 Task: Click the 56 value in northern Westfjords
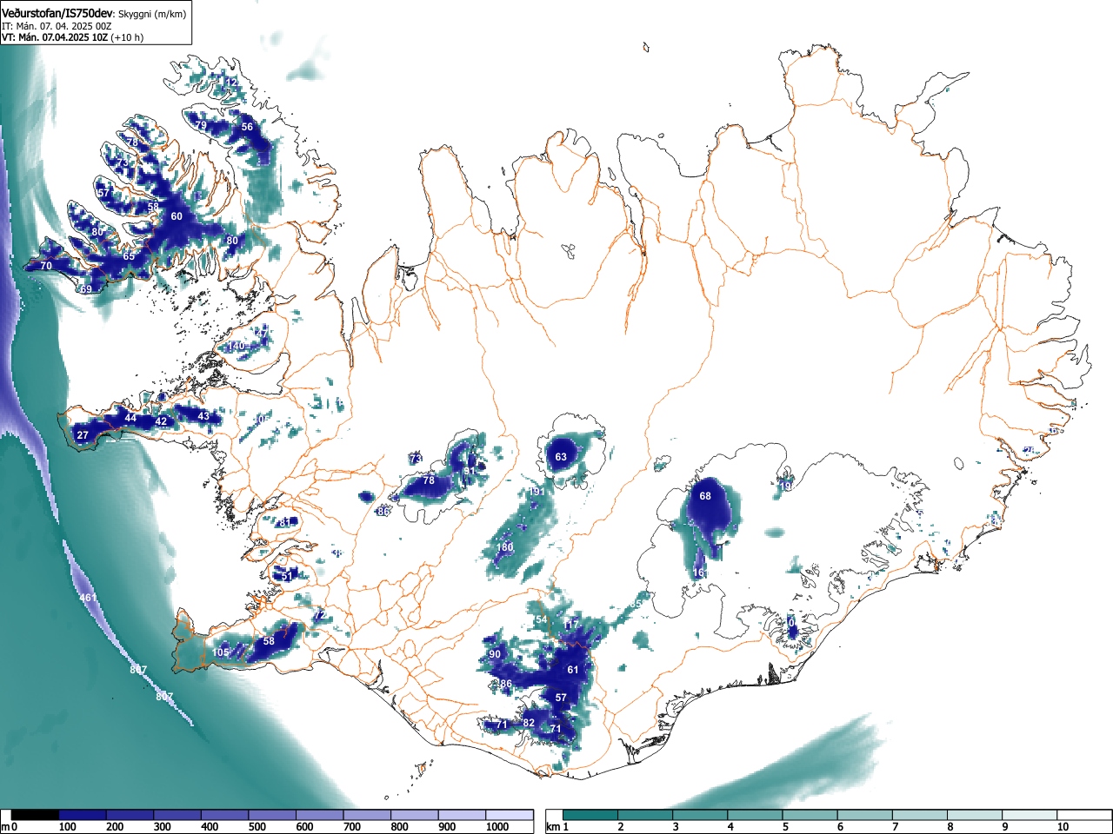pyautogui.click(x=247, y=127)
